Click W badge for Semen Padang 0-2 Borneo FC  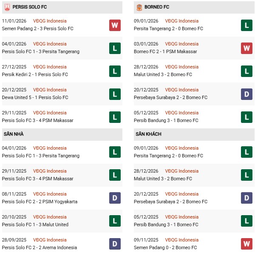click(246, 244)
